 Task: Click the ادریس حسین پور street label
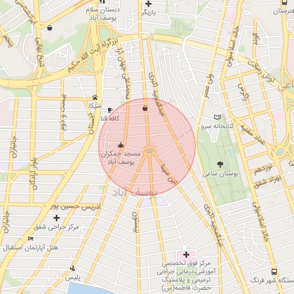tap(75, 207)
